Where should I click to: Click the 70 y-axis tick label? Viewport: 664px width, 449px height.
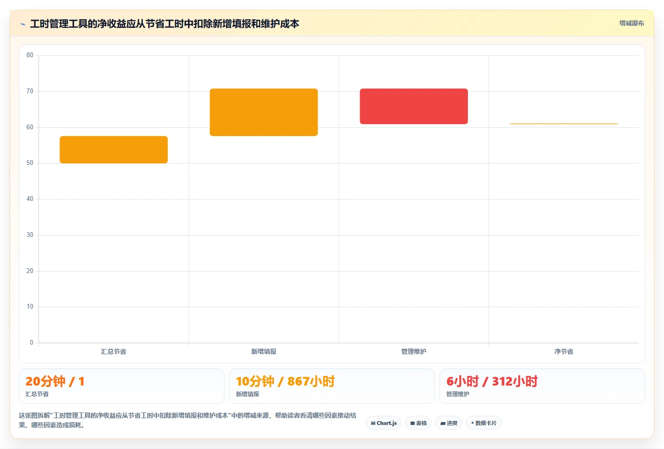pos(30,91)
